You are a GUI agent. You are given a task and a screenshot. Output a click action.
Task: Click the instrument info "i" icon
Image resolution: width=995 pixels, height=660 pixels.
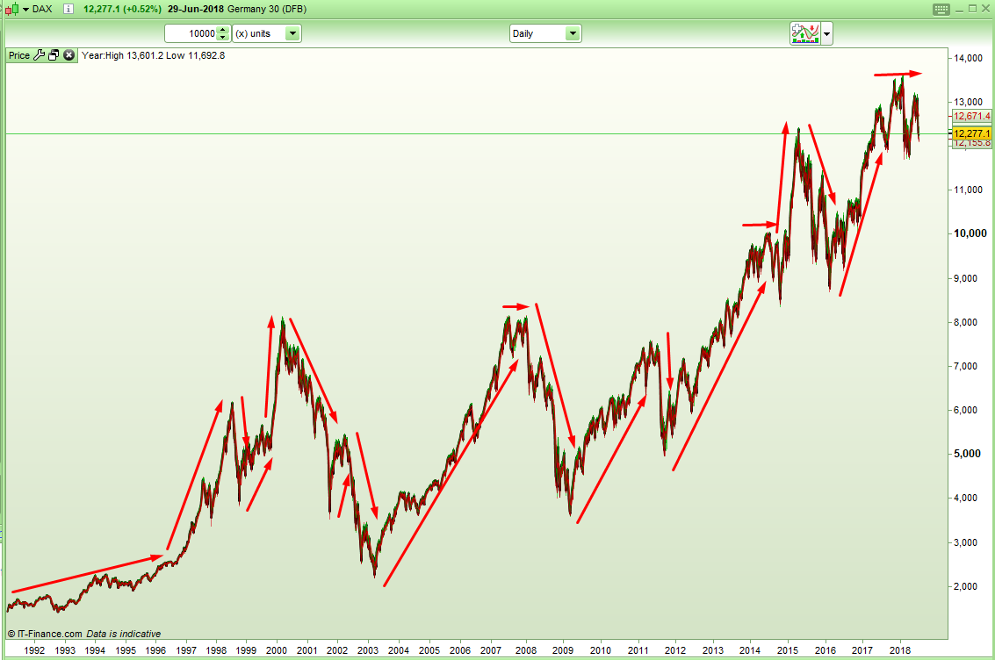68,9
